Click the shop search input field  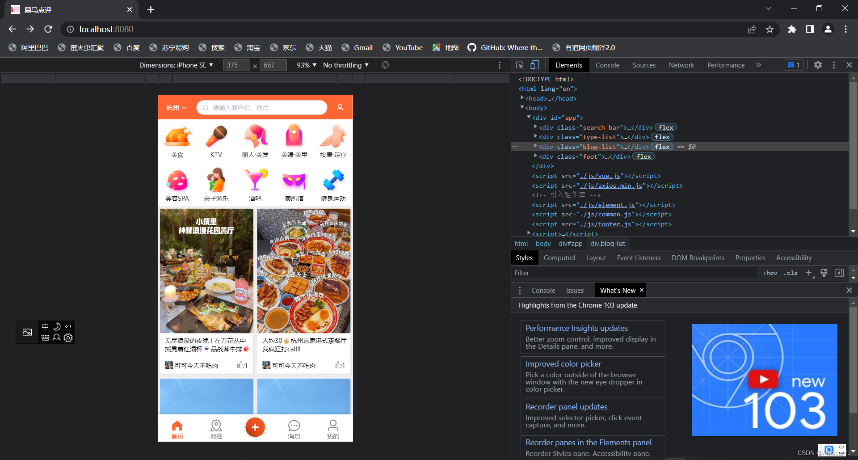(262, 108)
